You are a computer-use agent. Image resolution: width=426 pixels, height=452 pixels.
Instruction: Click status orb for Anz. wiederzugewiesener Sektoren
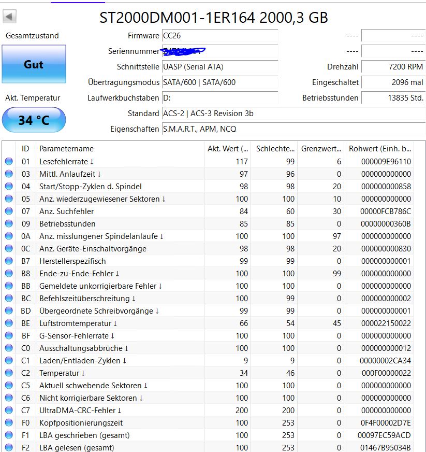click(x=9, y=199)
